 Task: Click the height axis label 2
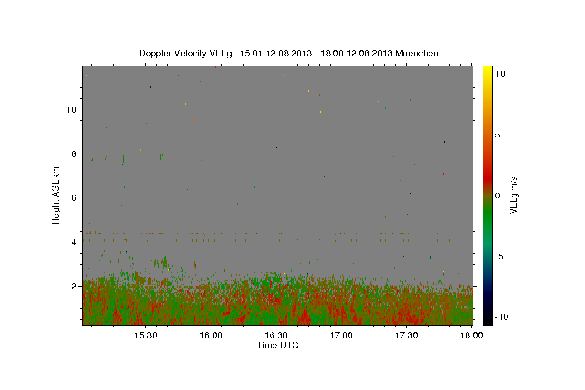pos(75,286)
